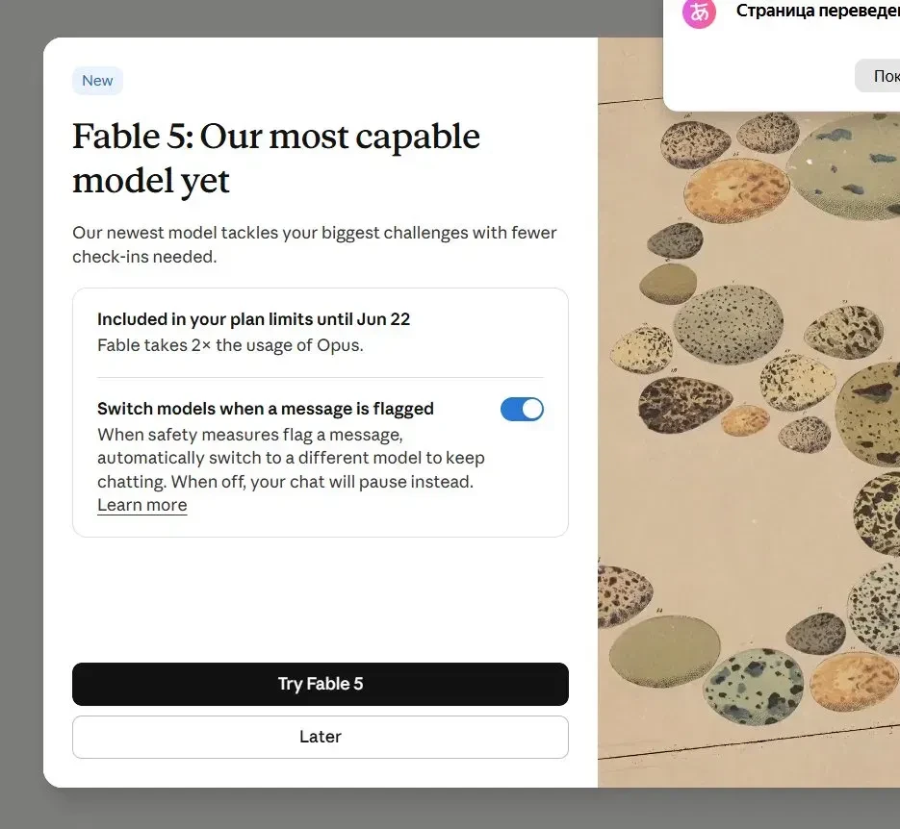Click the Fable 5 most capable model heading
The image size is (900, 829).
pos(275,159)
